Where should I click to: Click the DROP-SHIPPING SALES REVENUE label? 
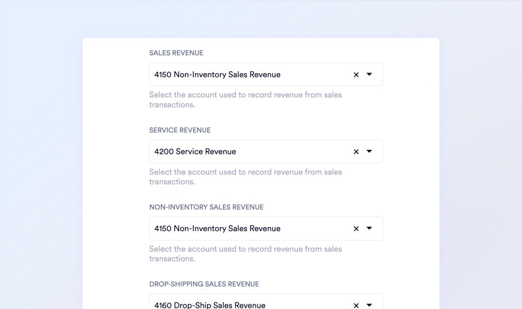(204, 284)
